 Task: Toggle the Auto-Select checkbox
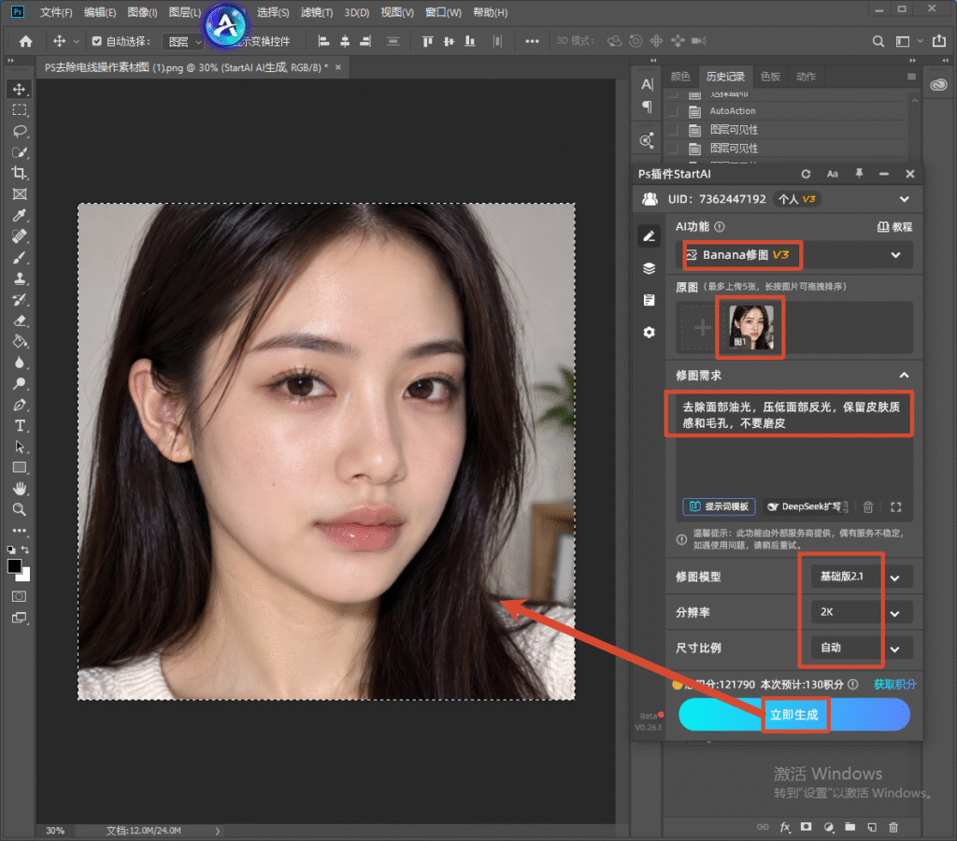(x=96, y=41)
